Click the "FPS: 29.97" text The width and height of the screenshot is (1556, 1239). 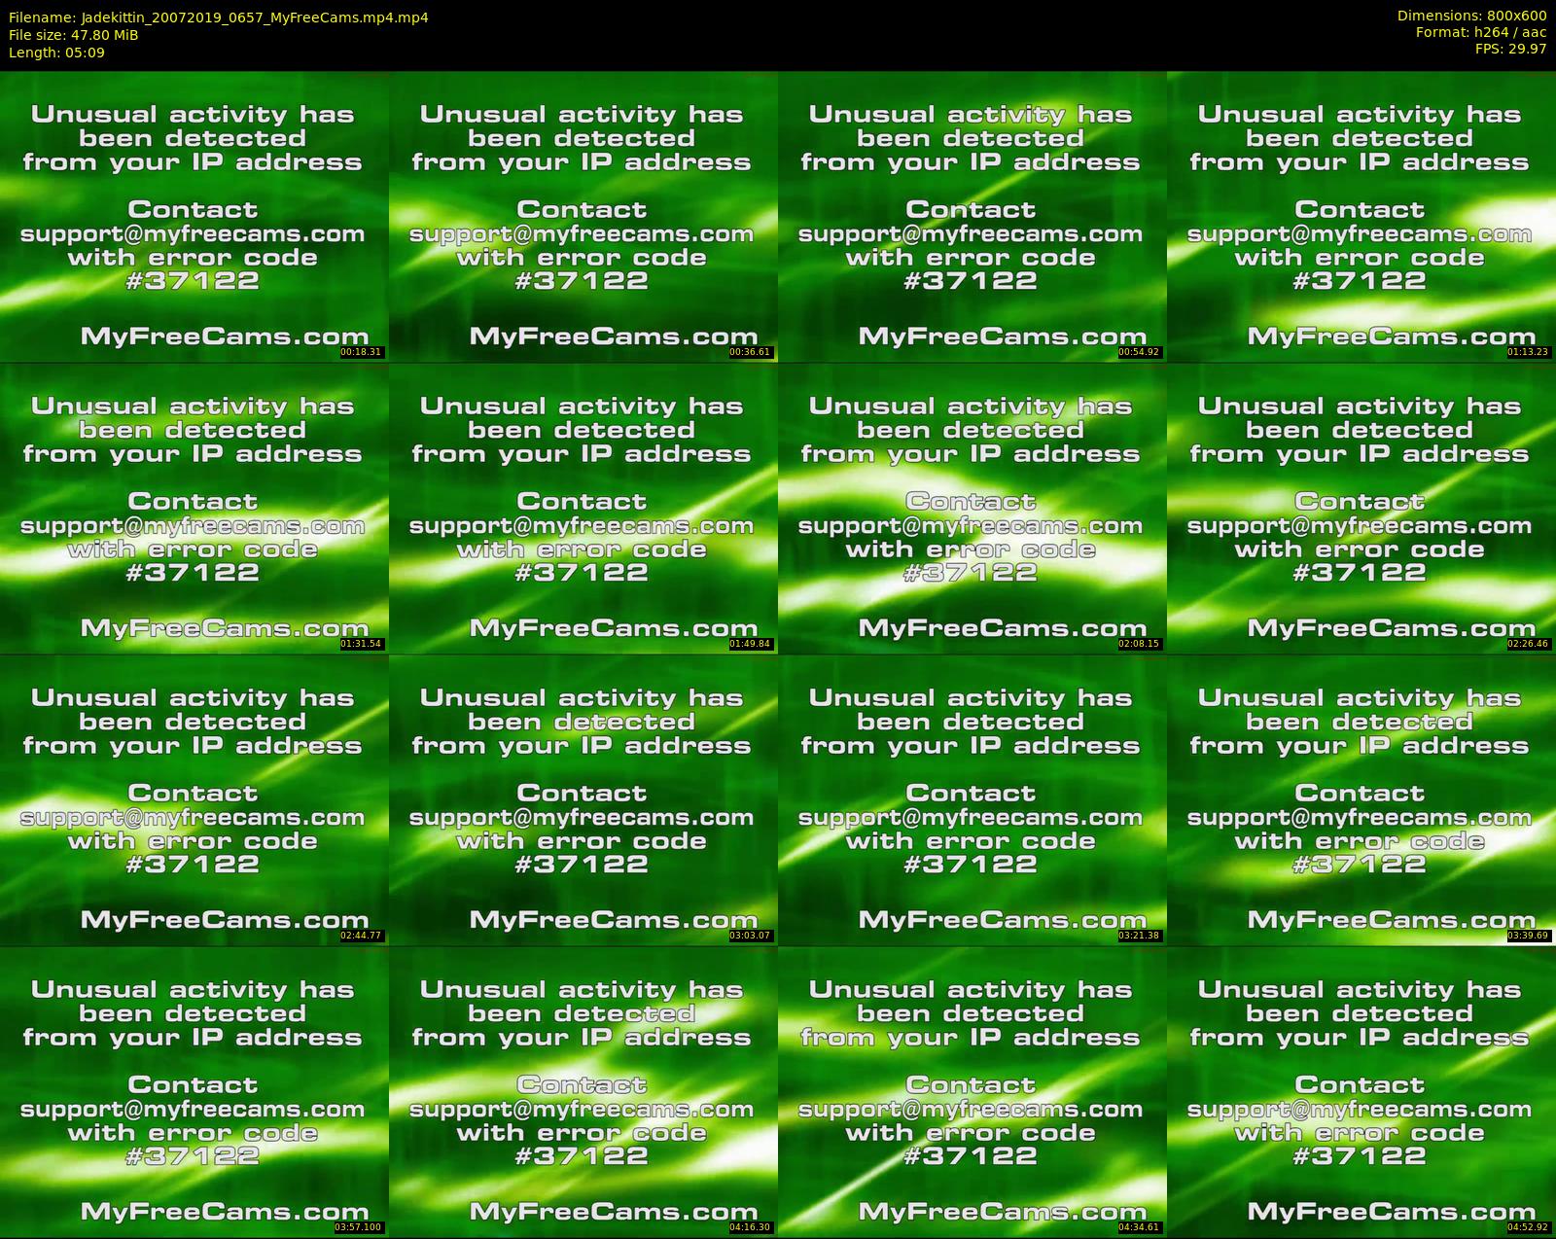(1510, 49)
